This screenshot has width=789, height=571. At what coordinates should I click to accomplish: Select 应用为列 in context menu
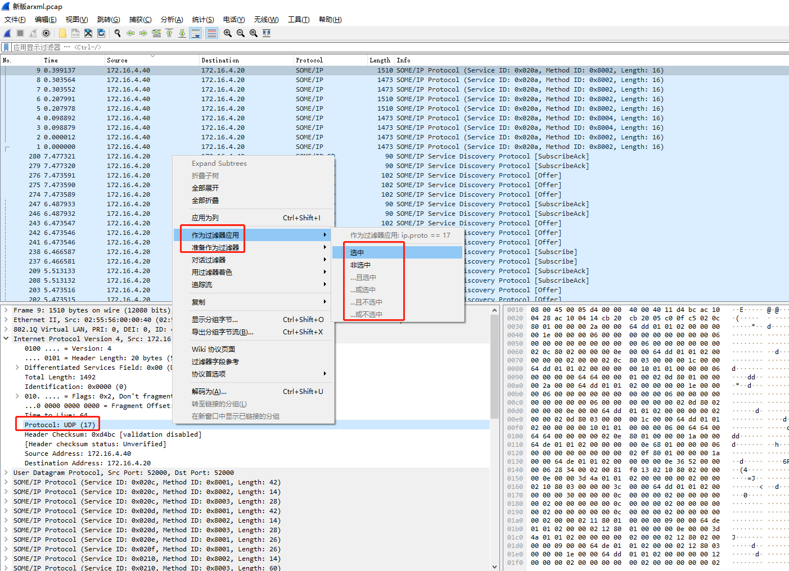(254, 217)
